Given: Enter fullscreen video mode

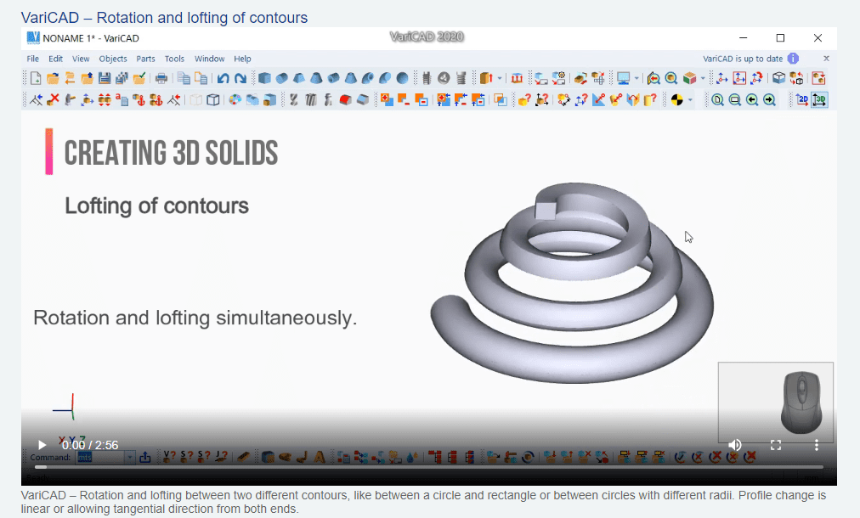Looking at the screenshot, I should (x=776, y=445).
